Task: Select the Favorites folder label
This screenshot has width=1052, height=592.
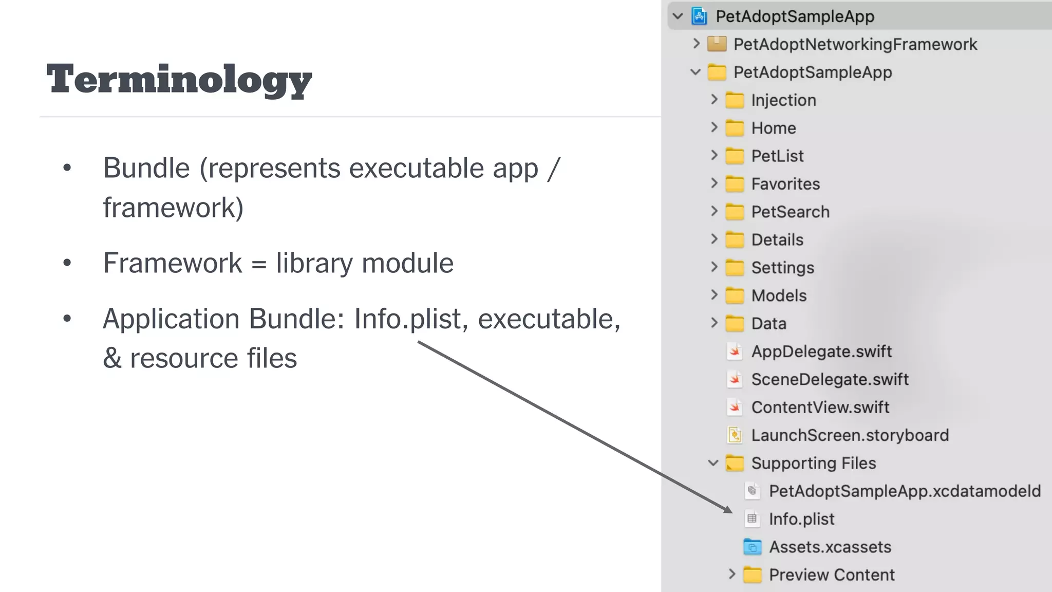Action: [x=785, y=184]
